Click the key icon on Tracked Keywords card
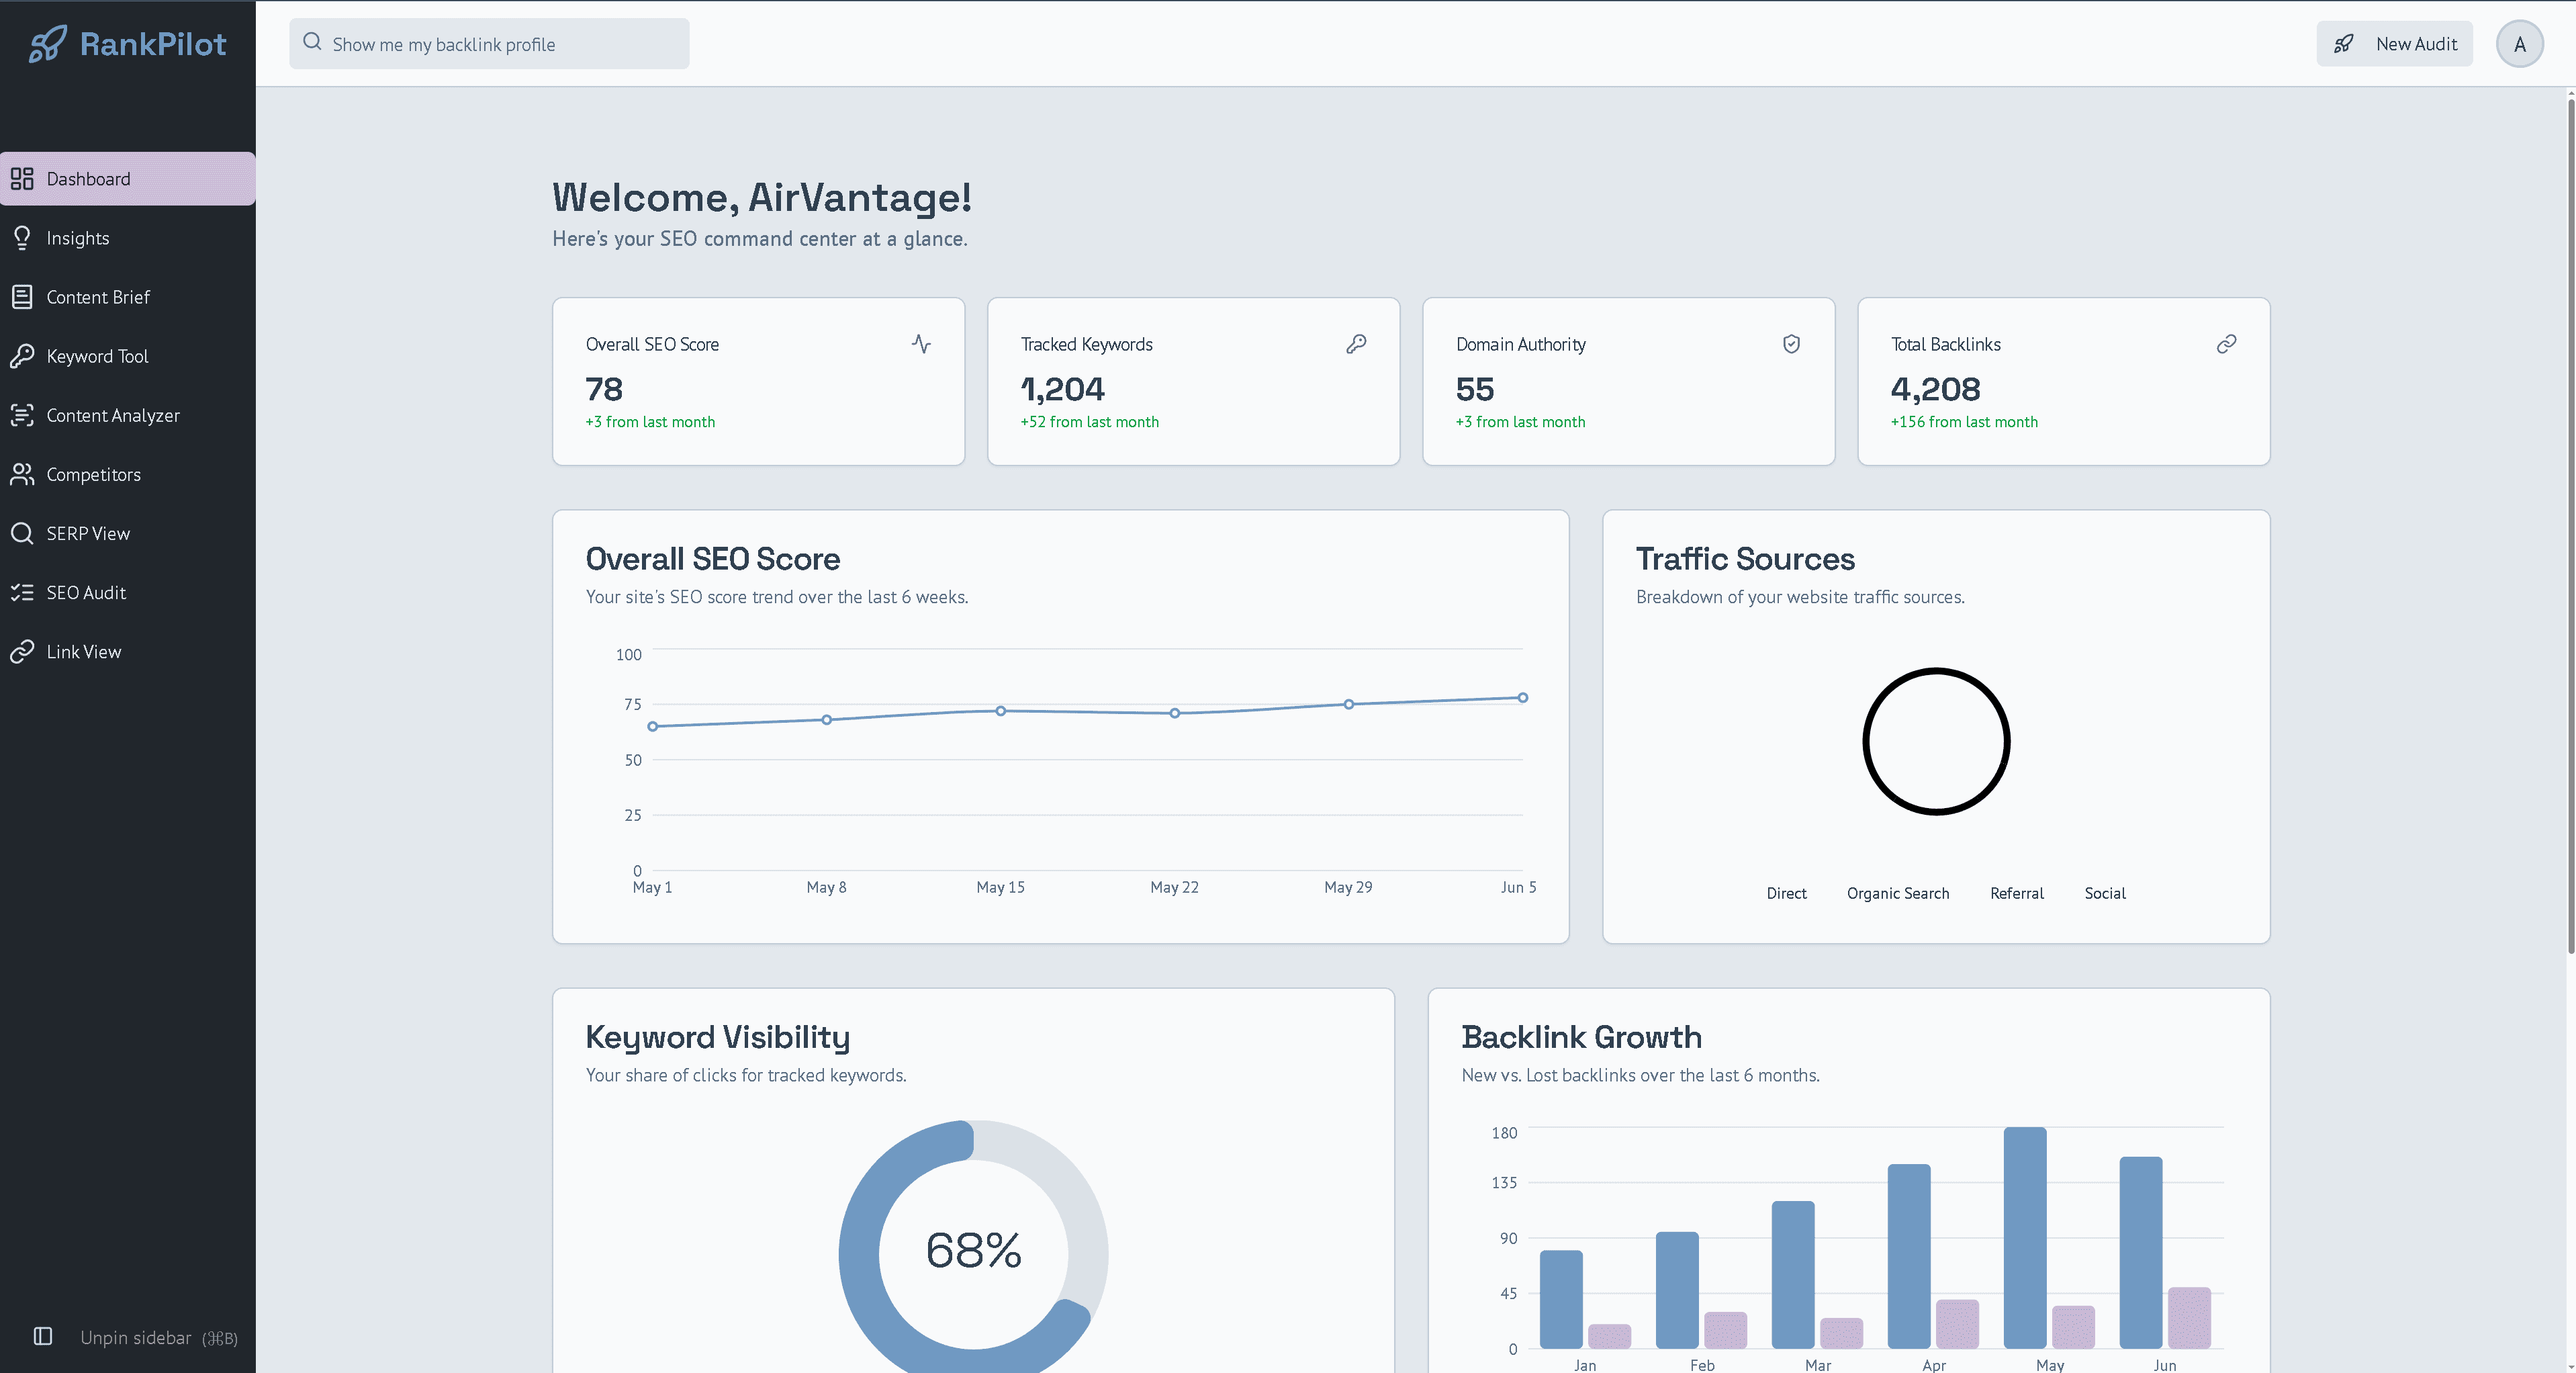The width and height of the screenshot is (2576, 1373). [1356, 344]
